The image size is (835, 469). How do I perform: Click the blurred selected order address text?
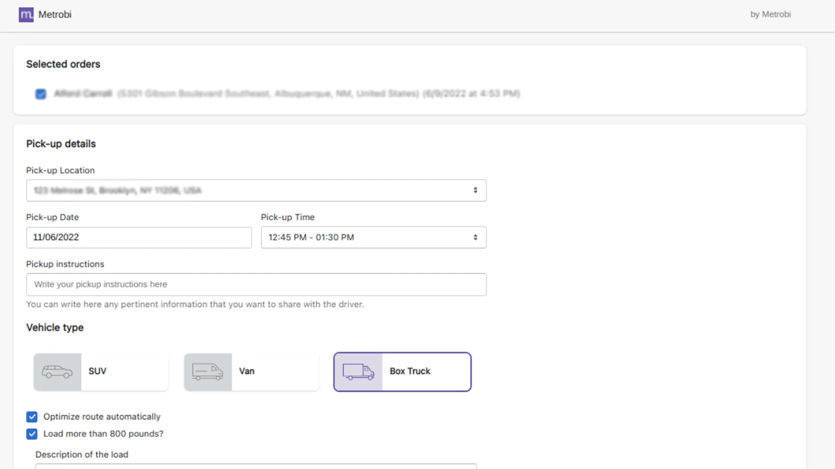point(318,94)
